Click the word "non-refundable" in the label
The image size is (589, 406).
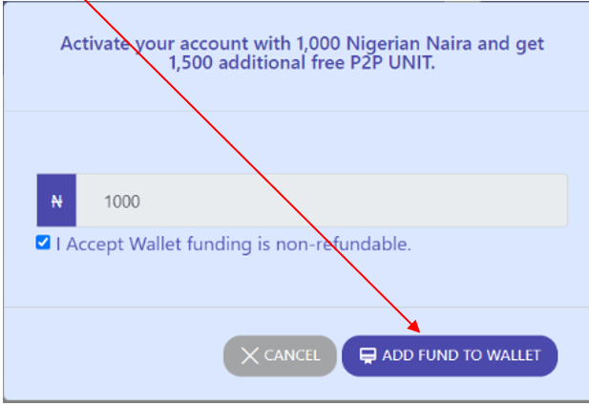point(344,245)
